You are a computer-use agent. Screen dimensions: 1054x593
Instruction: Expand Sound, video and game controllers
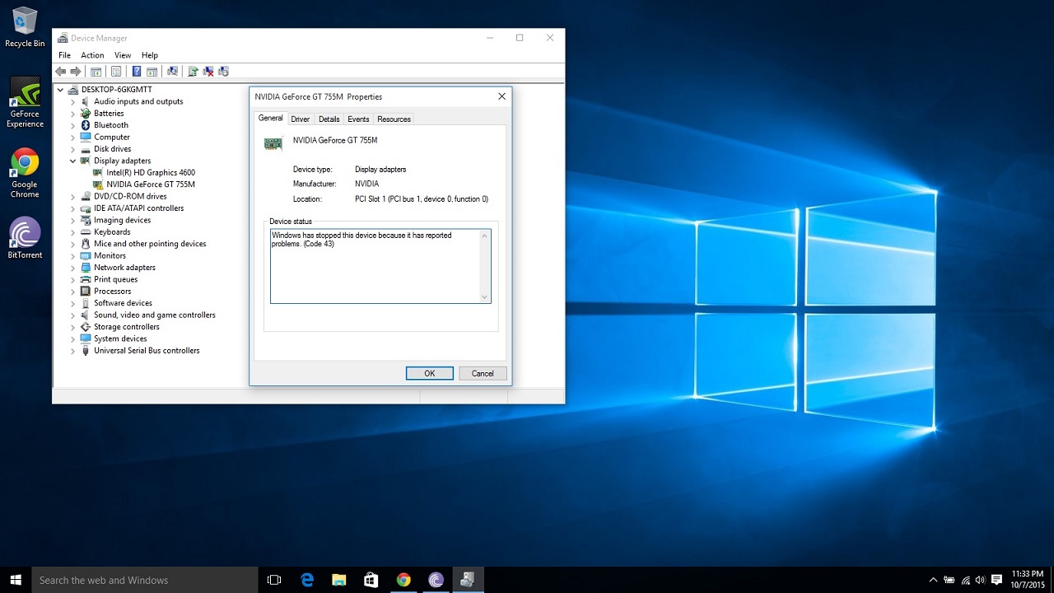coord(72,315)
